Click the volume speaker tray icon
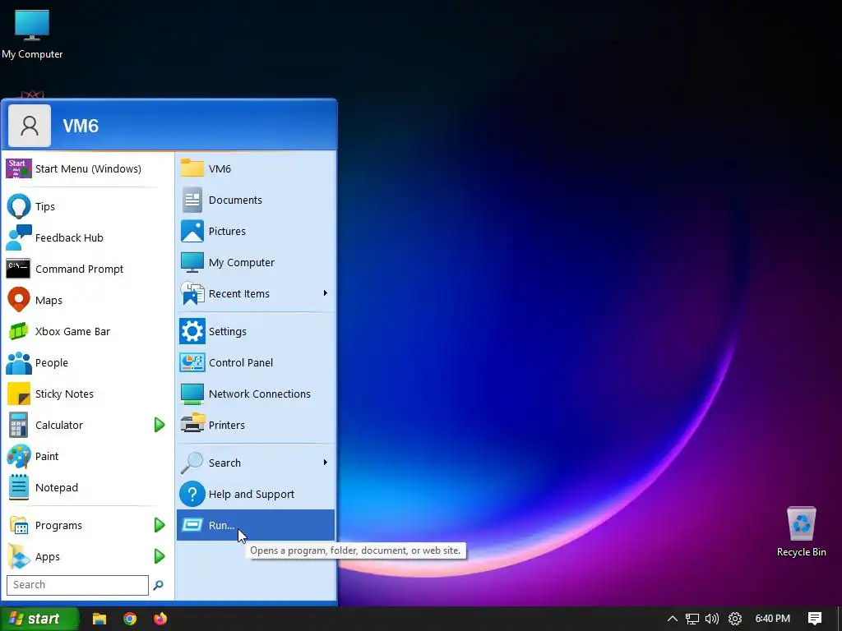The height and width of the screenshot is (631, 842). click(713, 619)
